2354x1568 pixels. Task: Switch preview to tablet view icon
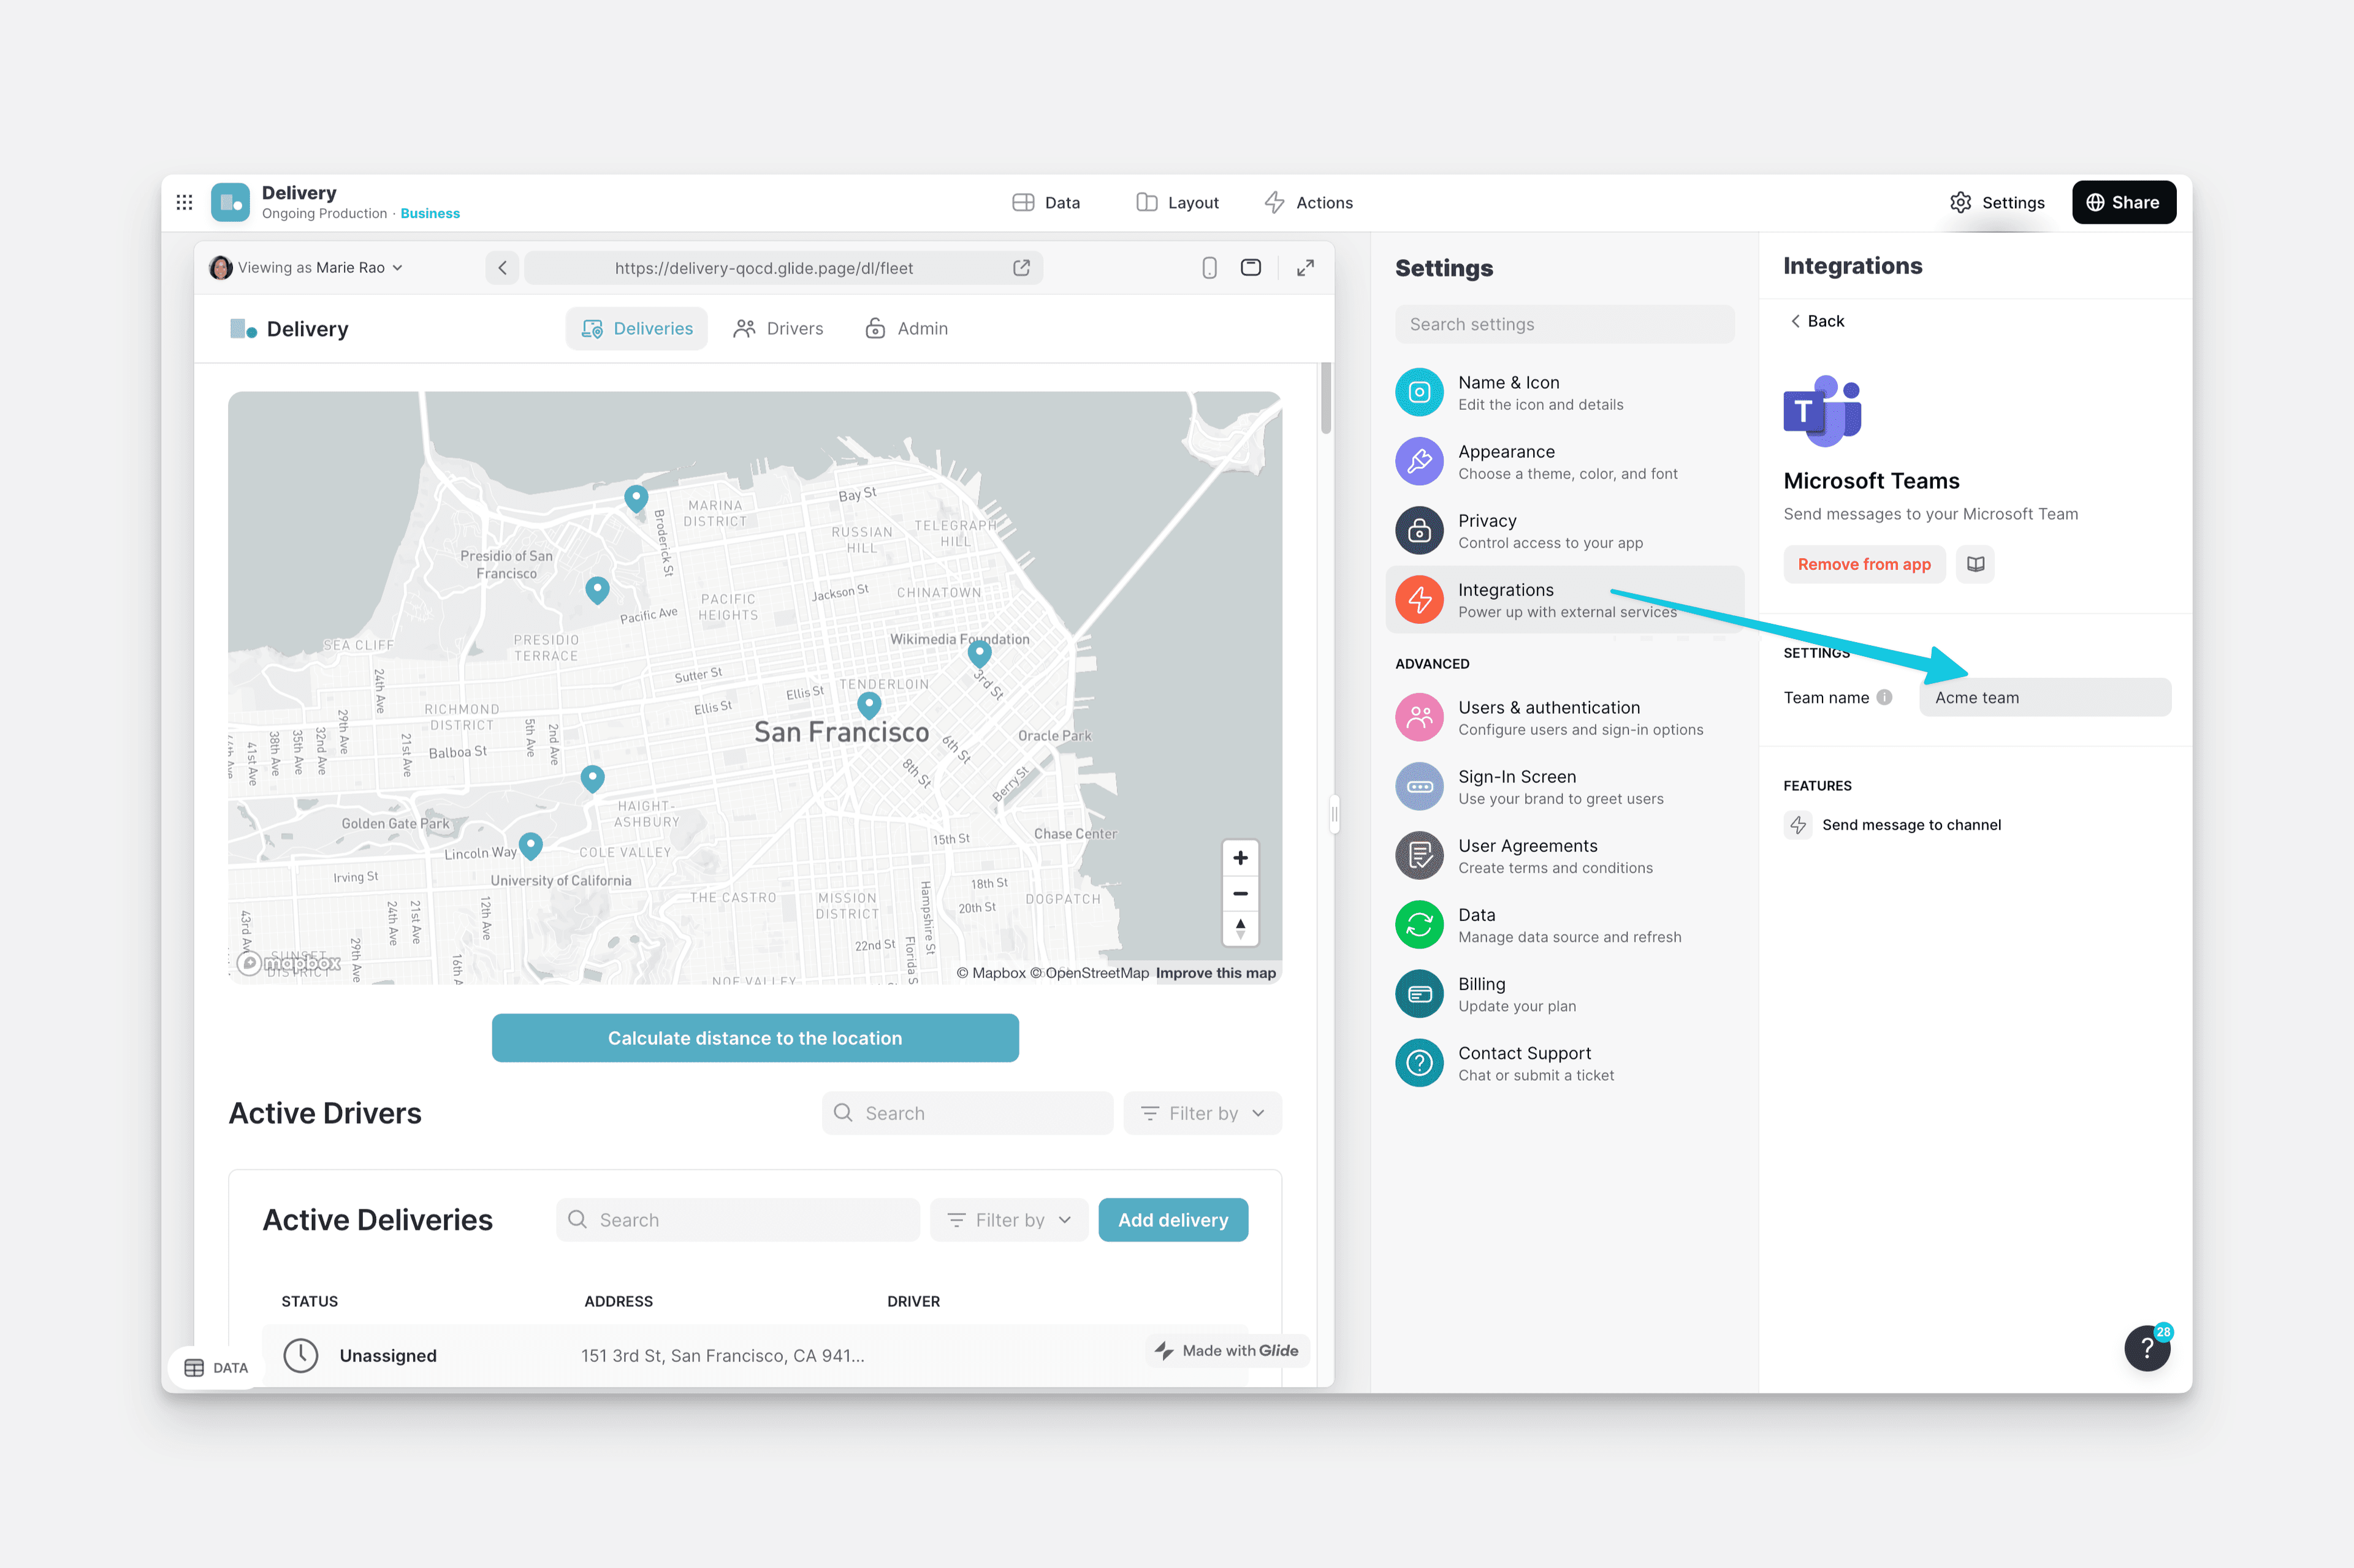1251,267
